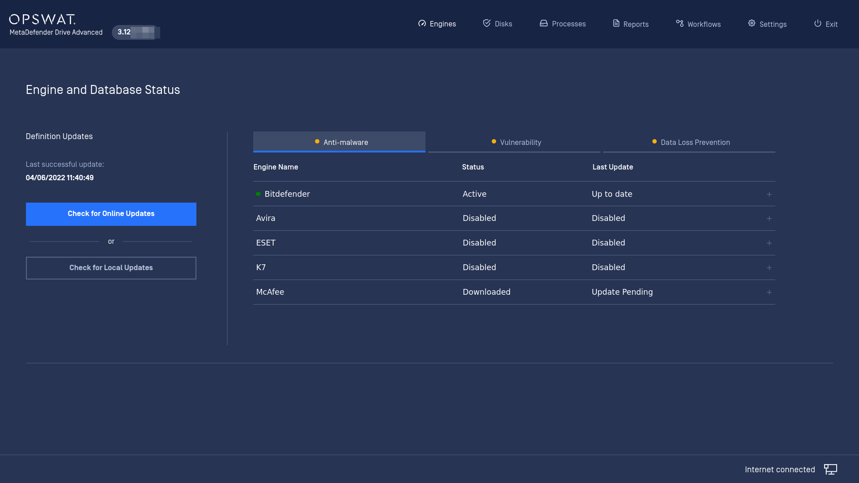Switch to the Anti-malware tab

tap(339, 142)
